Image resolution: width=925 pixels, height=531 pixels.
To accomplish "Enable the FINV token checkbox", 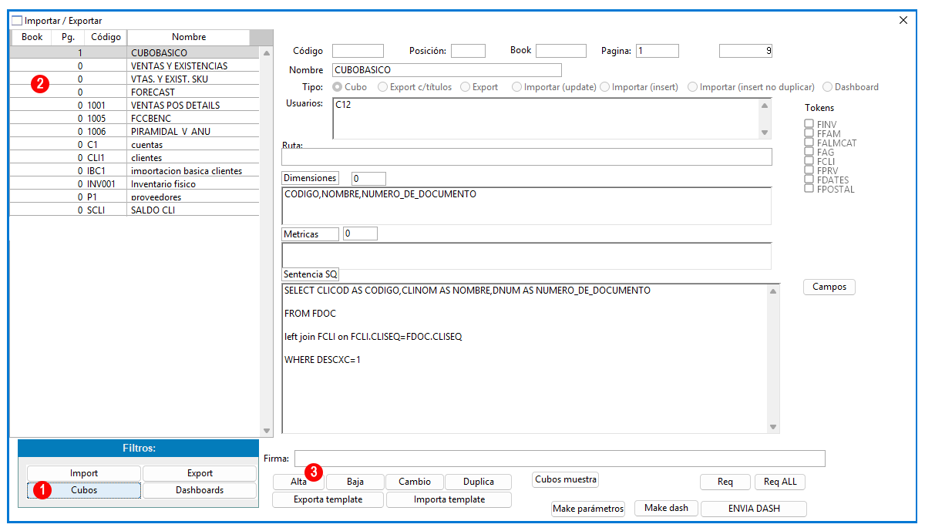I will tap(809, 124).
